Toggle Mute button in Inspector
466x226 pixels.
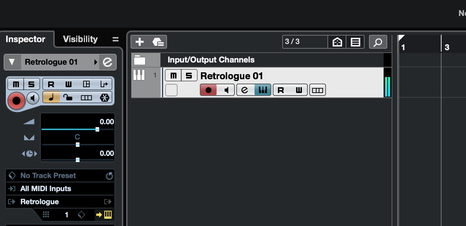click(16, 84)
